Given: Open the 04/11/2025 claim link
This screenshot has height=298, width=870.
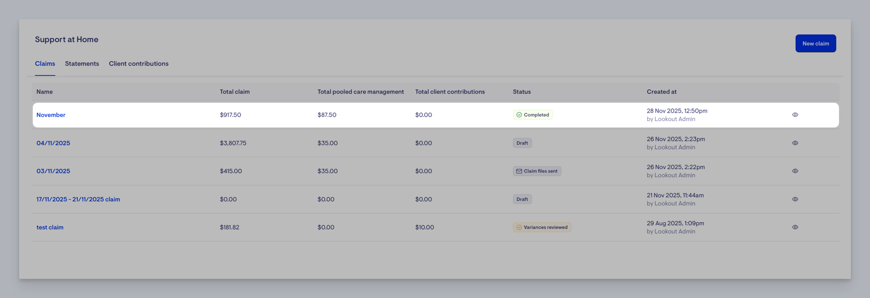Looking at the screenshot, I should coord(53,143).
